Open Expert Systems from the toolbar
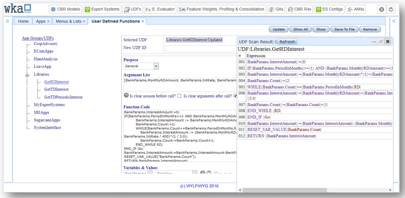 pos(102,9)
